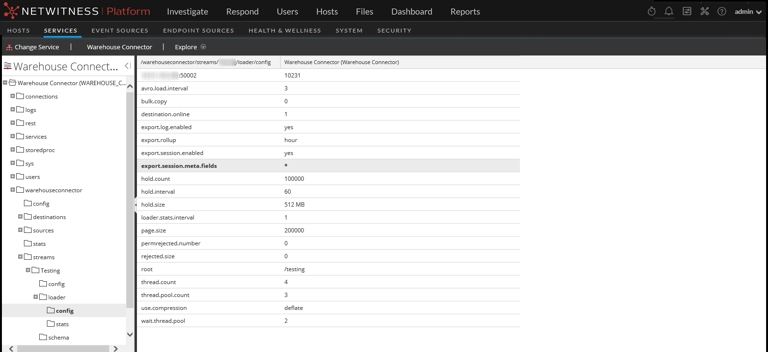Click the NetWitness Platform logo

pyautogui.click(x=77, y=11)
